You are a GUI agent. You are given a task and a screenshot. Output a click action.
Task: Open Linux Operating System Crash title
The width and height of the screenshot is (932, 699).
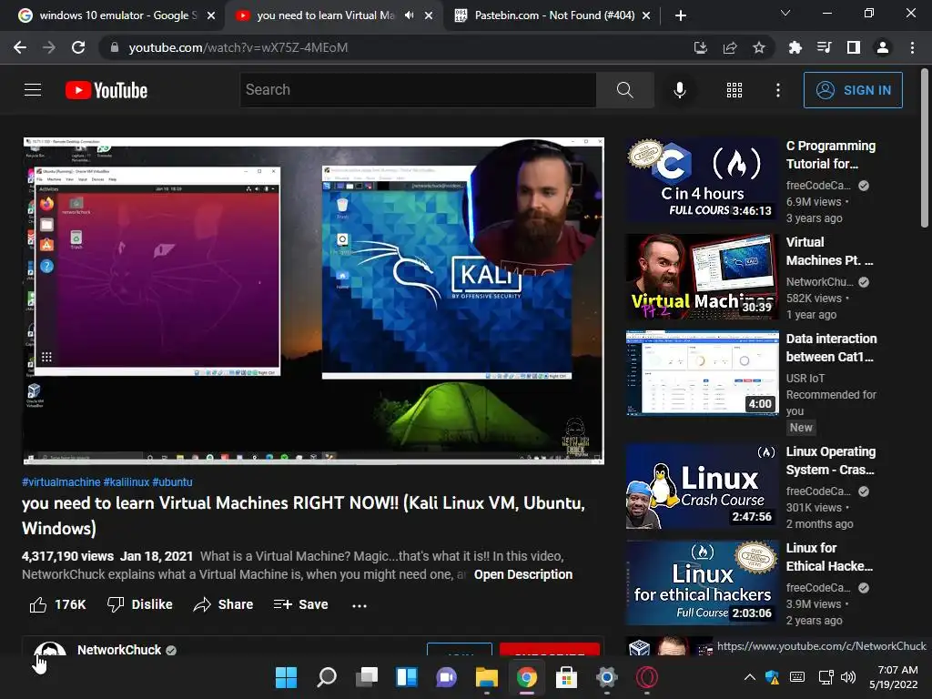coord(830,461)
